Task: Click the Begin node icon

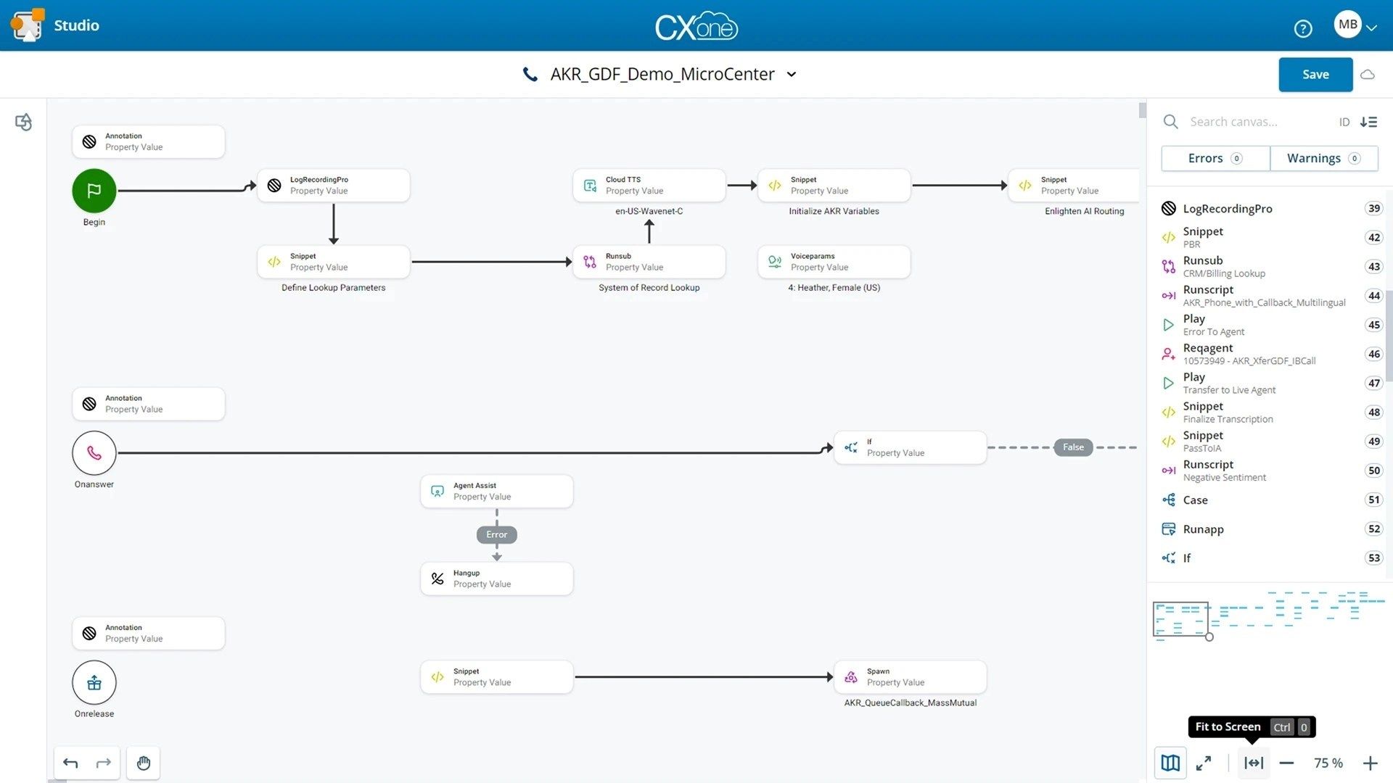Action: pyautogui.click(x=94, y=190)
